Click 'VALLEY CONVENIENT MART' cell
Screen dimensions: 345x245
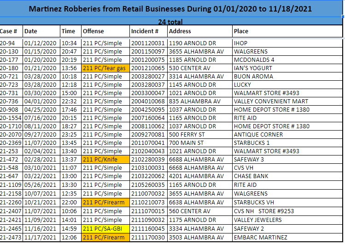pos(287,102)
